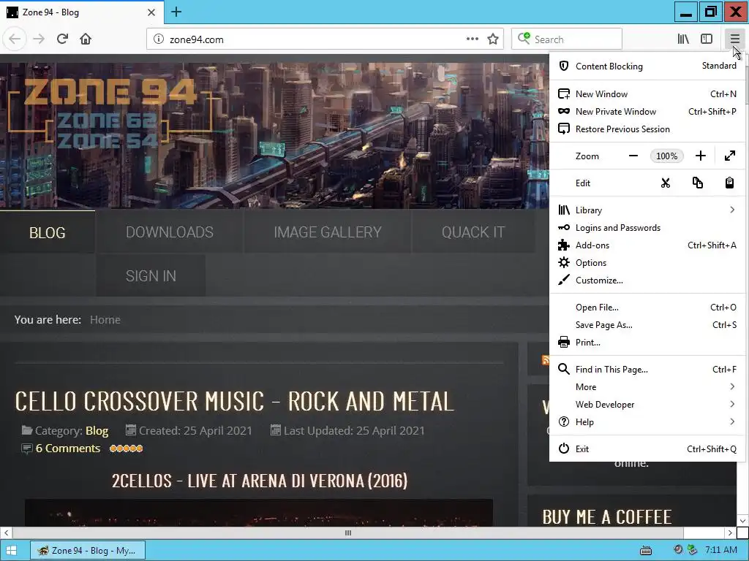Click the horizontal scrollbar left arrow

point(6,533)
